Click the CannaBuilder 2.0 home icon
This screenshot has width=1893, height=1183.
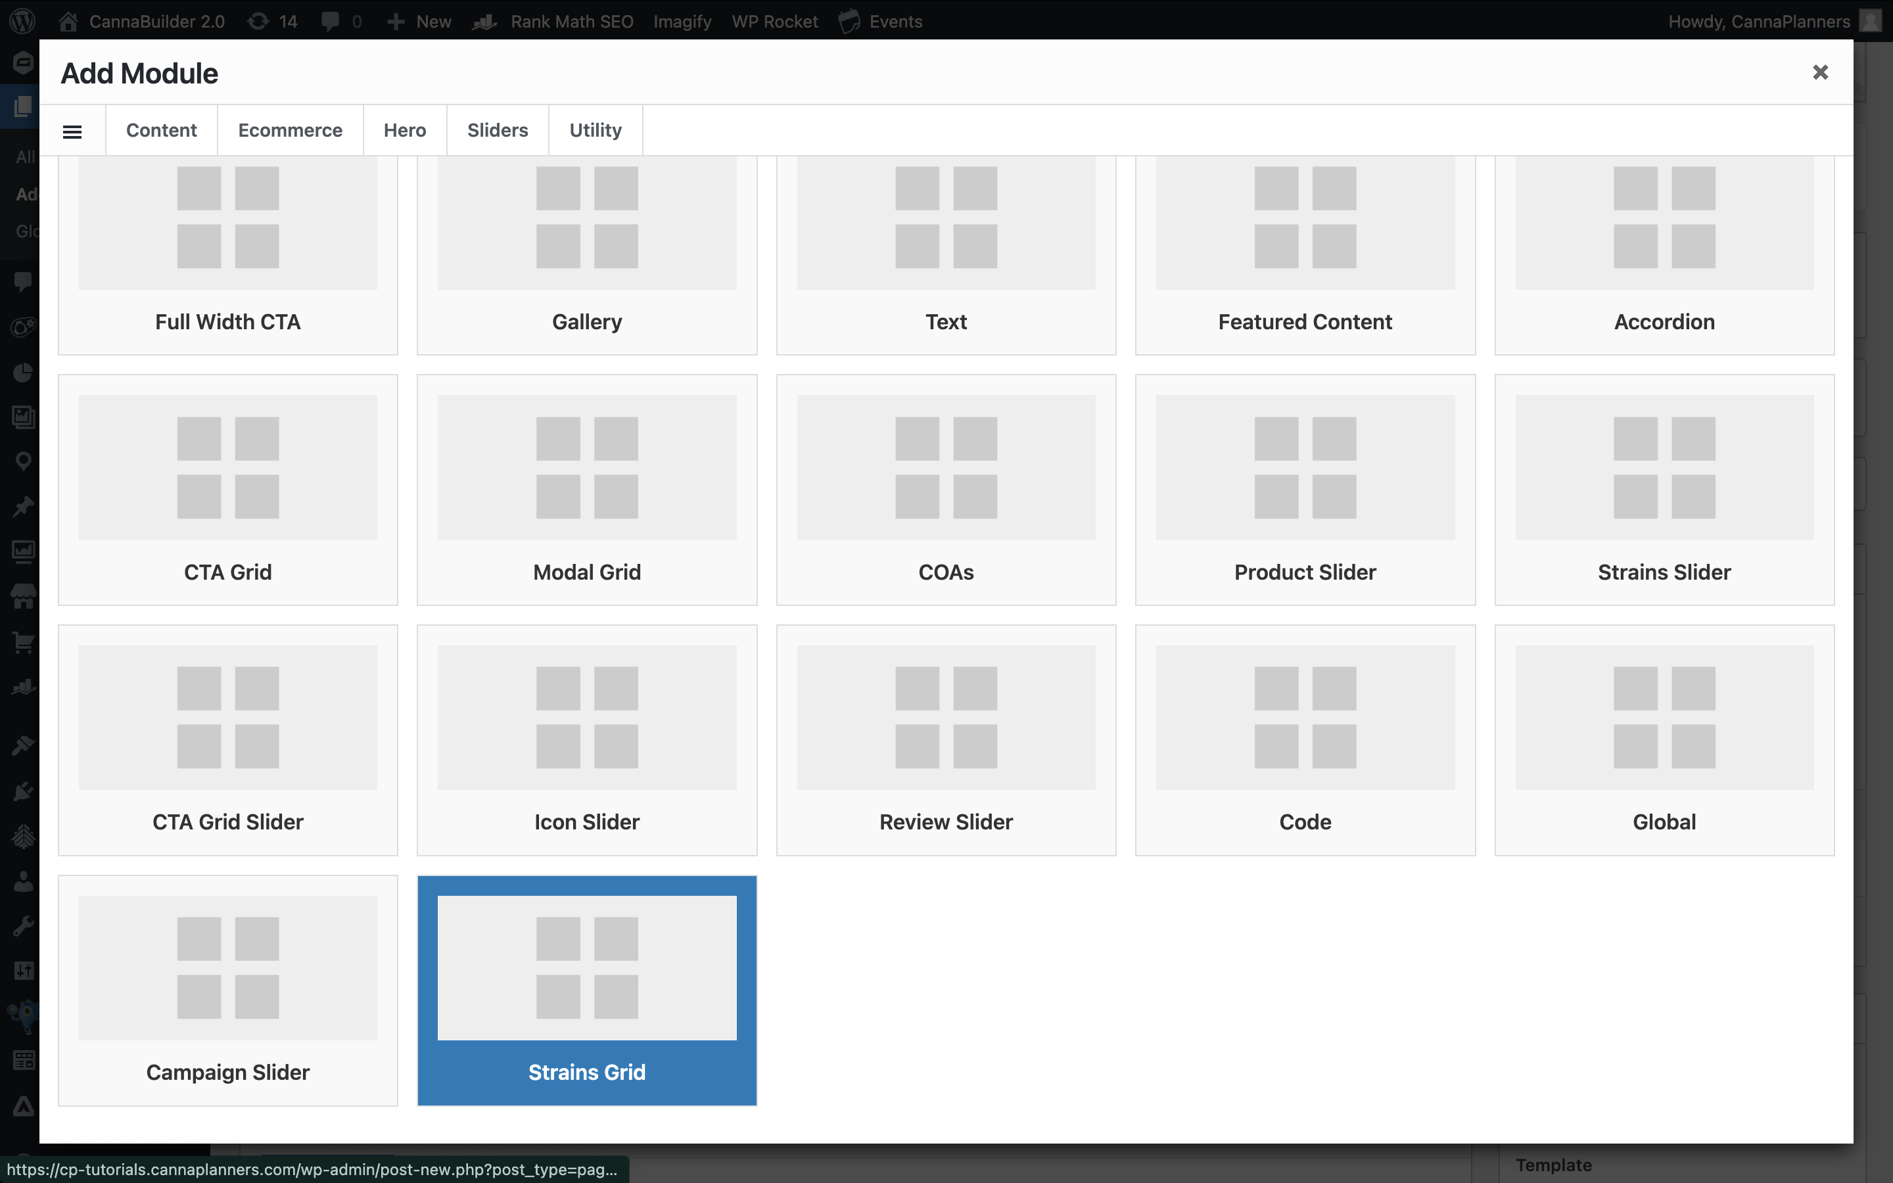[x=69, y=21]
